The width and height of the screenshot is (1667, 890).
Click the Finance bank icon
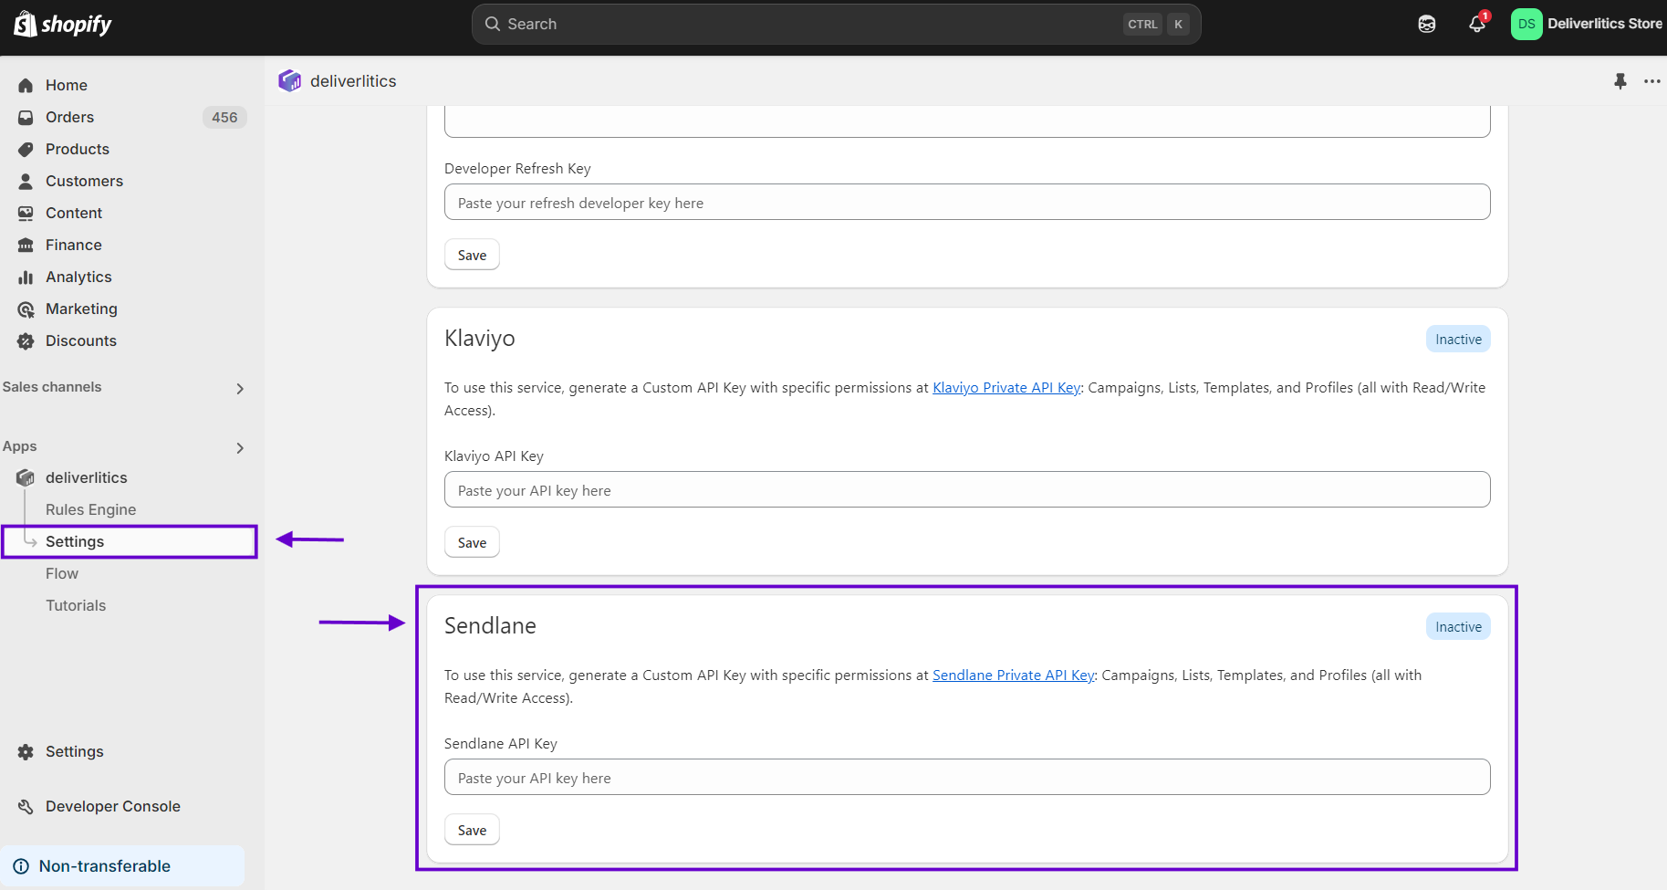click(x=26, y=246)
